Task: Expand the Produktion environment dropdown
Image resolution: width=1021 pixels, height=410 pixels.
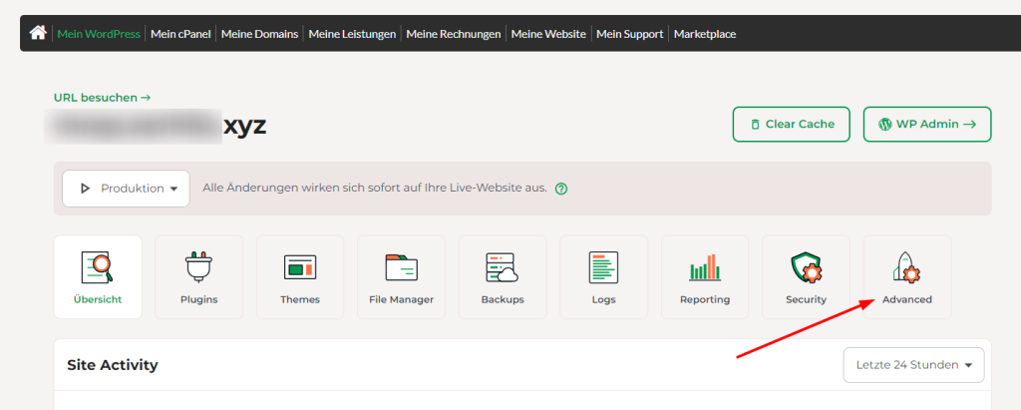Action: coord(126,189)
